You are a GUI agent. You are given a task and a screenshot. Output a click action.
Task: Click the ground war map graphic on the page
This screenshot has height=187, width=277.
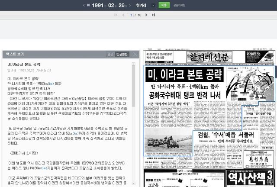pyautogui.click(x=250, y=84)
